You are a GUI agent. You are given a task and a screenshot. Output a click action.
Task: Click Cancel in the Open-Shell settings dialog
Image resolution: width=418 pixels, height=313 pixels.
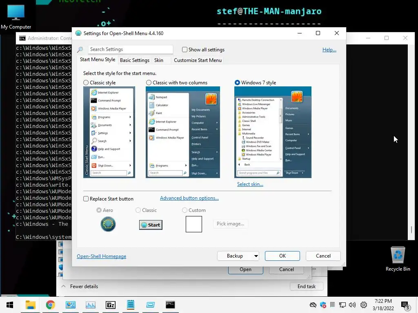click(323, 256)
